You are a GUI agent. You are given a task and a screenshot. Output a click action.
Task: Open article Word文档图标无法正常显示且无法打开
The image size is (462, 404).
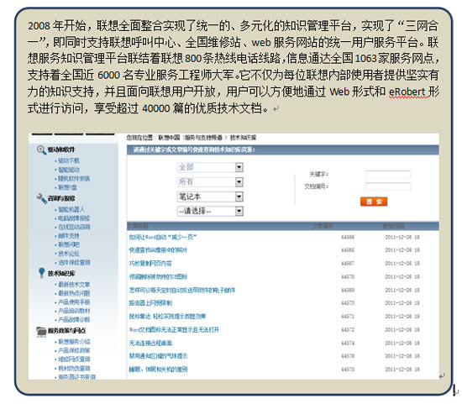point(174,330)
